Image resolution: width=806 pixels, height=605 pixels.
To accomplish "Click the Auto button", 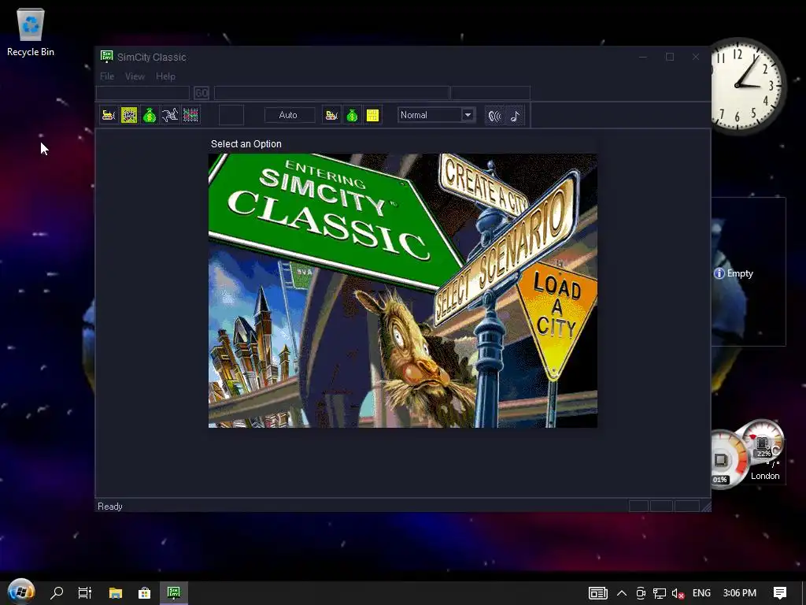I will [288, 115].
